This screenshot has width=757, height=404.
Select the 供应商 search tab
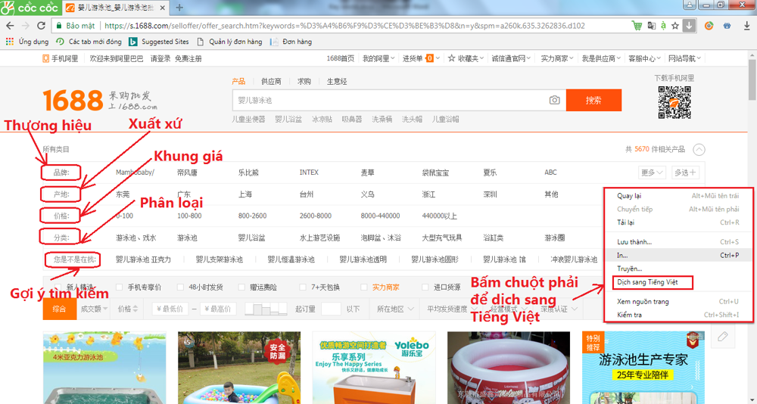pyautogui.click(x=271, y=82)
